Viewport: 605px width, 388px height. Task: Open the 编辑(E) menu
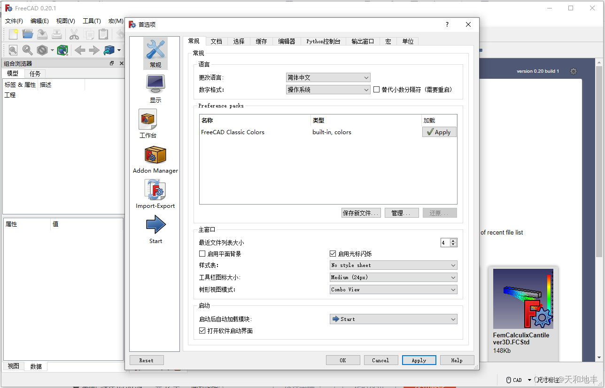click(x=39, y=21)
